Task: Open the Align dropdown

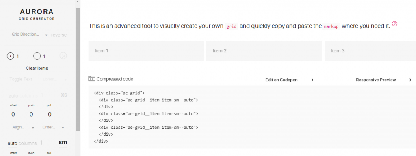Action: 23,127
